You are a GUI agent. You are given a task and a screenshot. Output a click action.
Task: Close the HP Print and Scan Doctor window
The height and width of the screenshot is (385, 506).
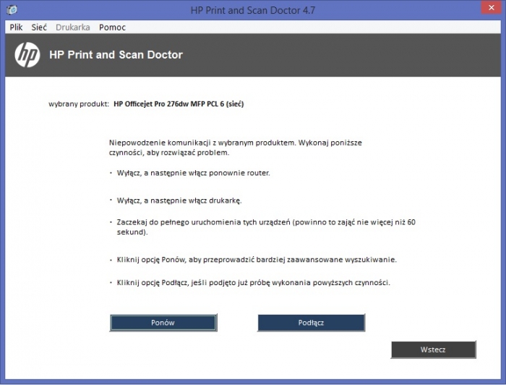pyautogui.click(x=491, y=7)
